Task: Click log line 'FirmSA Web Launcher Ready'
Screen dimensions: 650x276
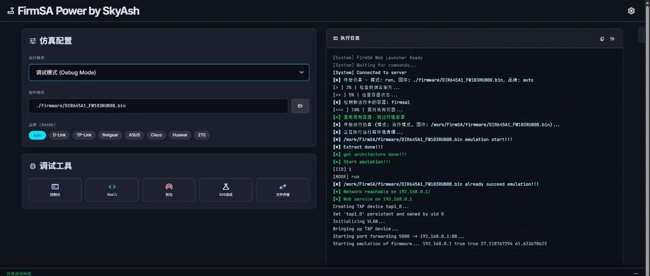Action: (x=378, y=58)
